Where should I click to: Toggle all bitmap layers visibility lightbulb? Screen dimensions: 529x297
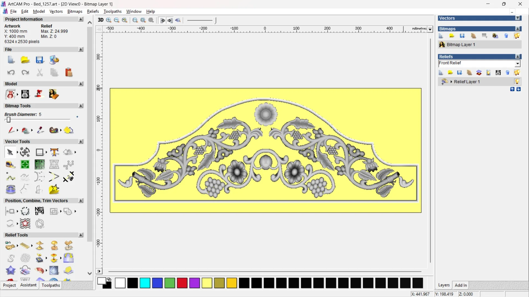pyautogui.click(x=517, y=36)
